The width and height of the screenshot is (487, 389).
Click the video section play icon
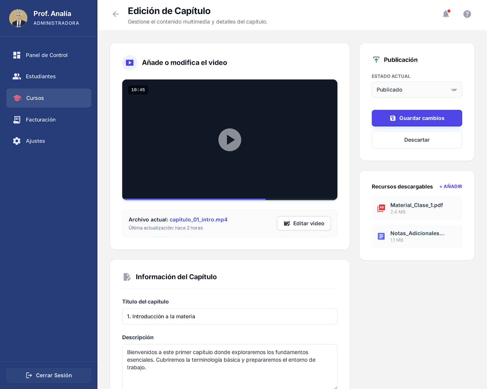pyautogui.click(x=130, y=63)
